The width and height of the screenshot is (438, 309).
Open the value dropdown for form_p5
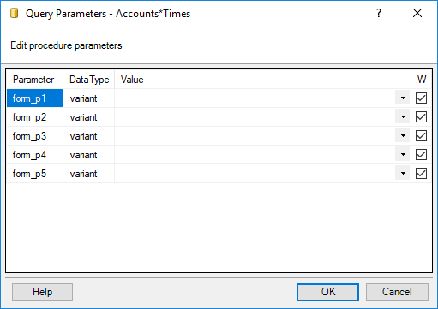pos(403,174)
